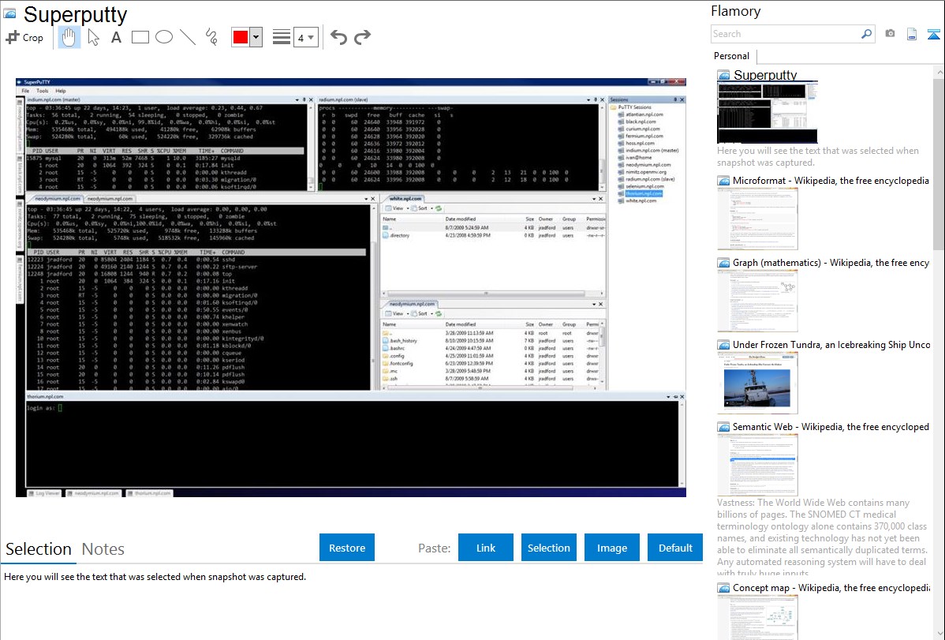Click the snapshot icon beside Under Frozen Tundra entry
The height and width of the screenshot is (640, 945).
[x=723, y=345]
